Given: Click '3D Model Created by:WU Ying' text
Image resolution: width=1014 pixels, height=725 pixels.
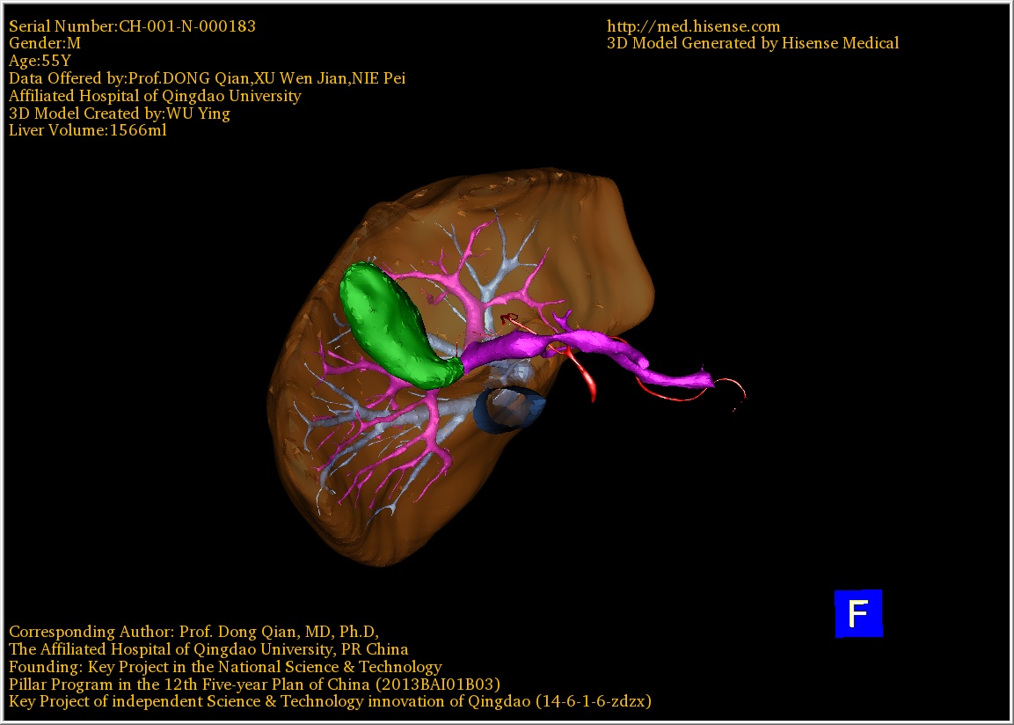Looking at the screenshot, I should [x=119, y=114].
